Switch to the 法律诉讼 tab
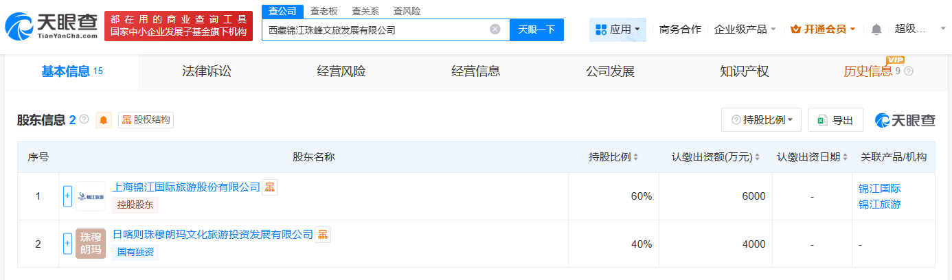The height and width of the screenshot is (280, 952). (207, 71)
